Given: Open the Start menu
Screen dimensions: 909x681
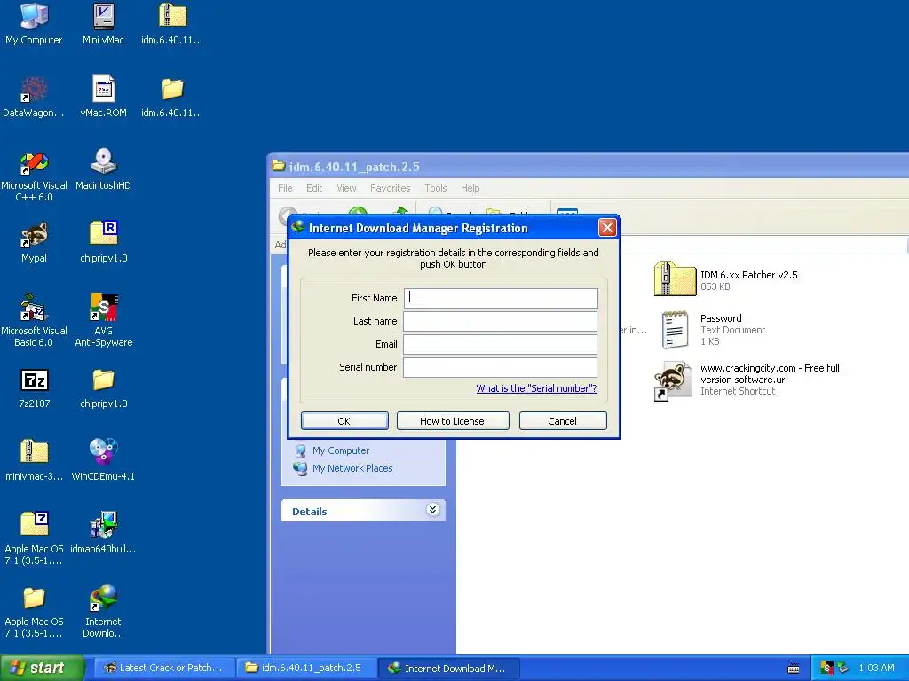Looking at the screenshot, I should click(42, 668).
